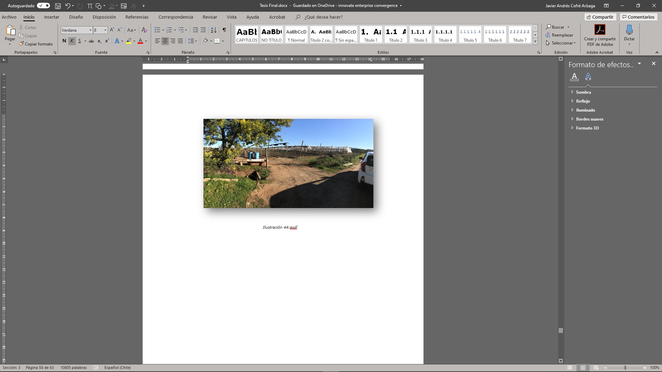Toggle bold (N) formatting
The width and height of the screenshot is (662, 372).
[64, 41]
